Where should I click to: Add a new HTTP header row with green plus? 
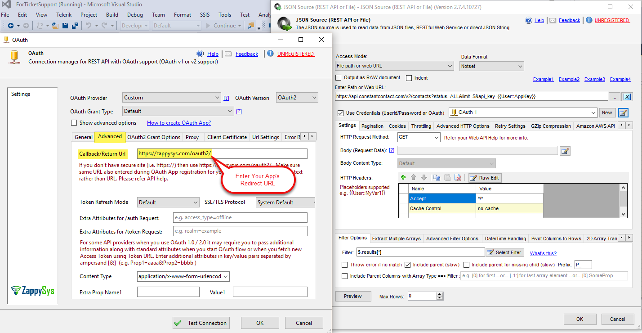click(x=403, y=178)
